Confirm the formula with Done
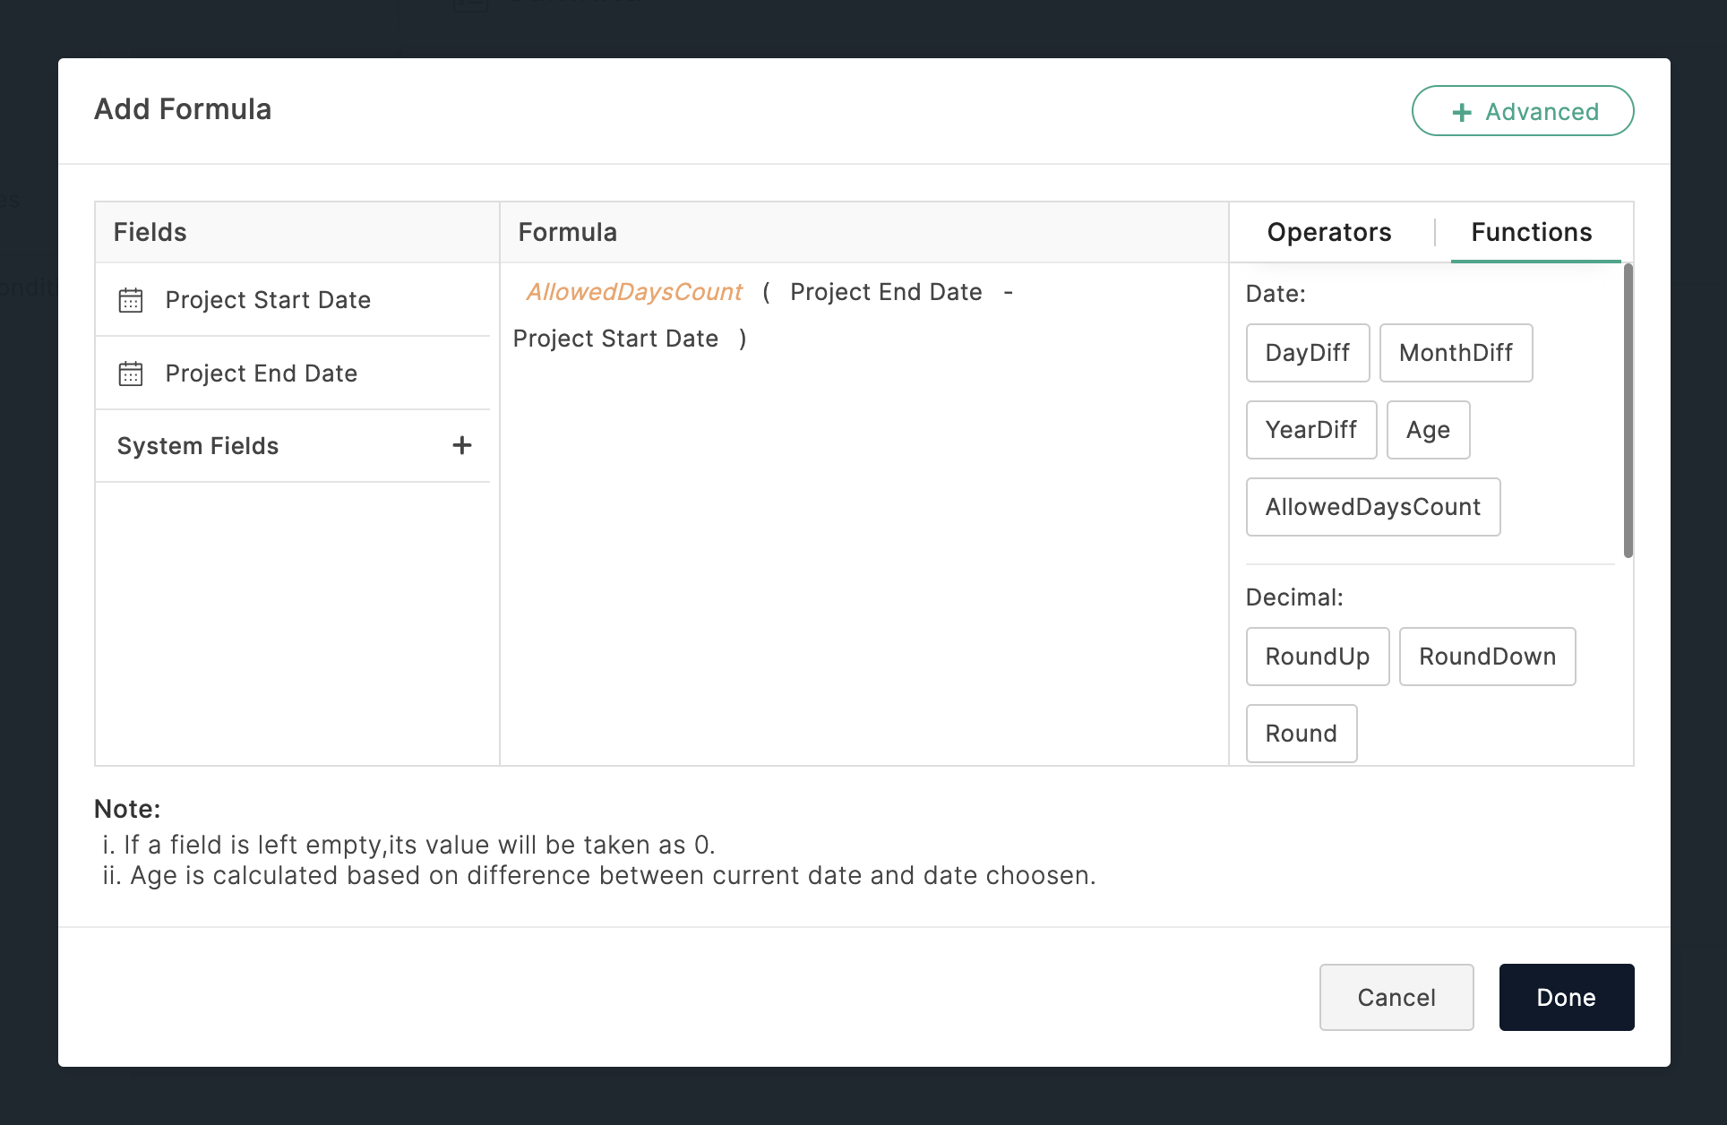Screen dimensions: 1727x1125 coord(1567,997)
